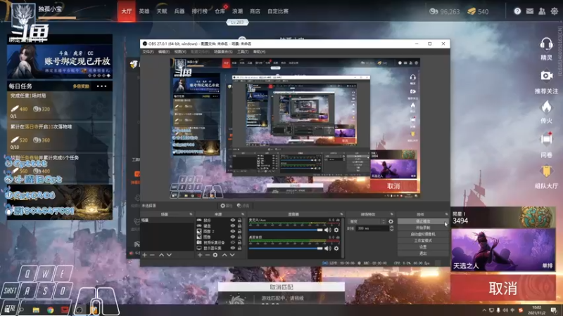The width and height of the screenshot is (563, 316).
Task: Open OBS 工具(T) menu
Action: (243, 52)
